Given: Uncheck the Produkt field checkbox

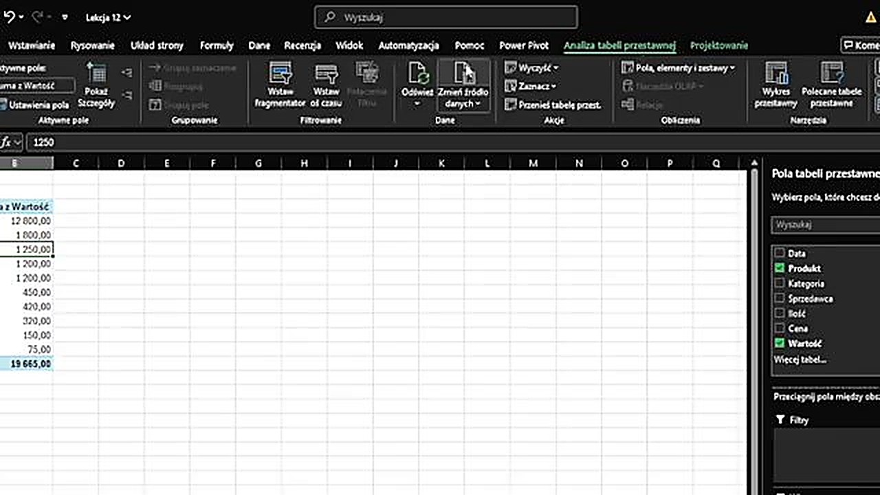Looking at the screenshot, I should click(780, 268).
